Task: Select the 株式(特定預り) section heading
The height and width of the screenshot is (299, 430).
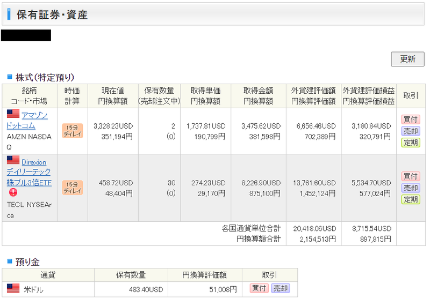Action: tap(45, 77)
